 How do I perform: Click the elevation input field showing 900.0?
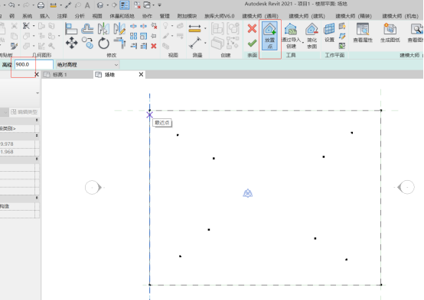pyautogui.click(x=34, y=65)
